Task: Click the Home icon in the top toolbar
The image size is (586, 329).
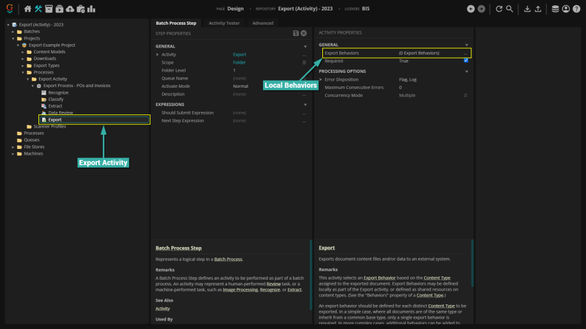Action: 28,9
